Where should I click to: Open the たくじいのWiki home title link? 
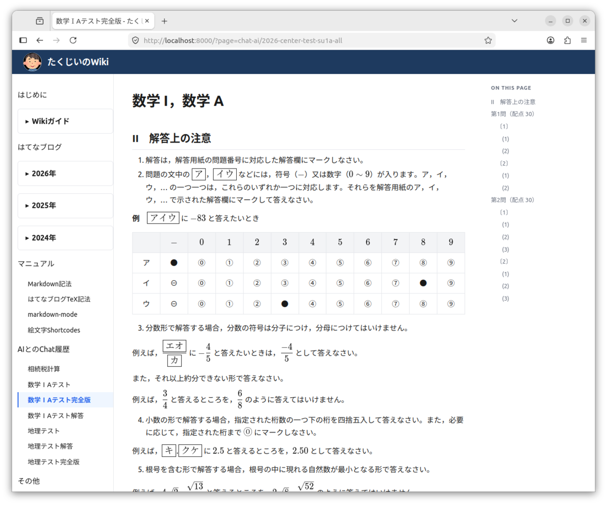point(78,62)
